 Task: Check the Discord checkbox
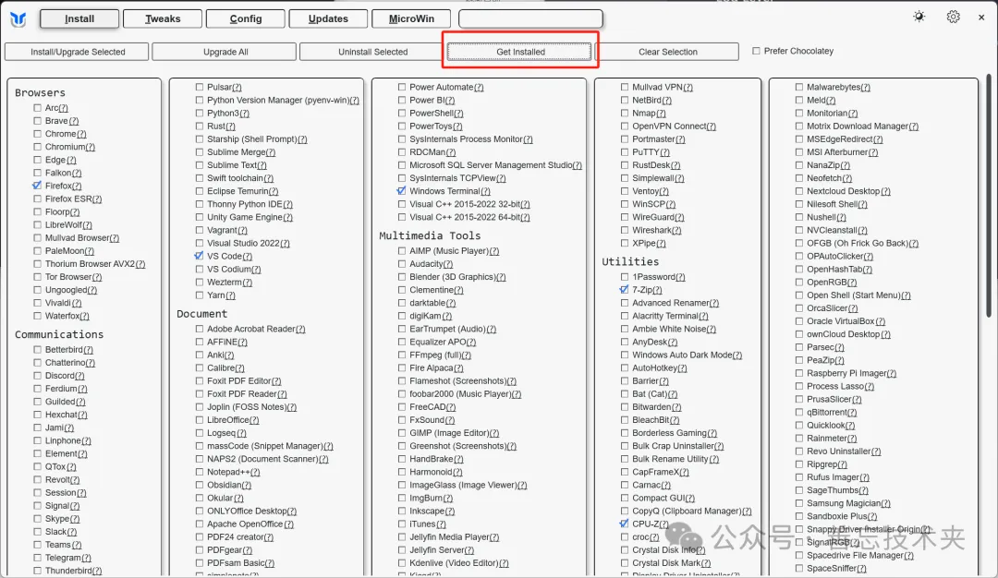[x=38, y=375]
